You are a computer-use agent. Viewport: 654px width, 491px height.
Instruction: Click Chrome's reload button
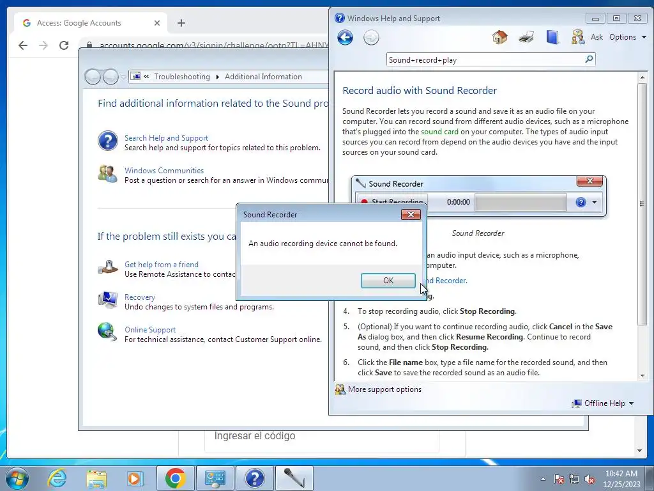(64, 45)
